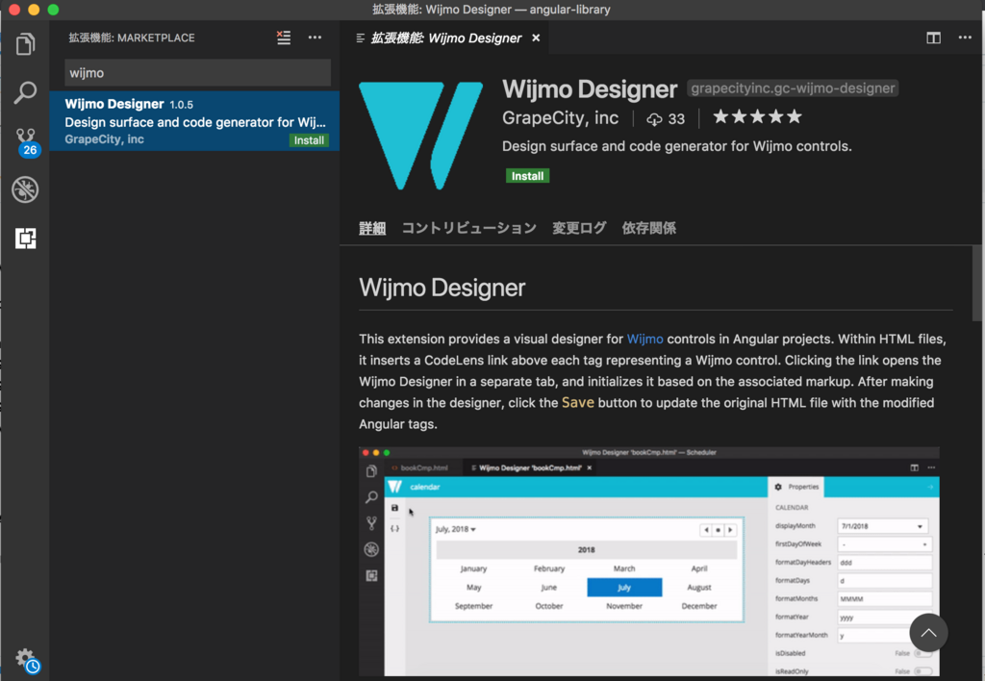Click the 拡張機能: MARKETPLACE panel title
This screenshot has width=985, height=681.
pos(132,38)
